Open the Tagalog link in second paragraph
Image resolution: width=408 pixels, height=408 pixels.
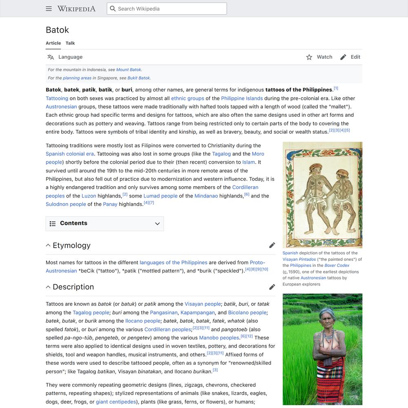tap(222, 154)
